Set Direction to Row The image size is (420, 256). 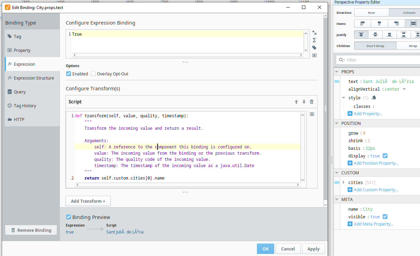coord(372,13)
